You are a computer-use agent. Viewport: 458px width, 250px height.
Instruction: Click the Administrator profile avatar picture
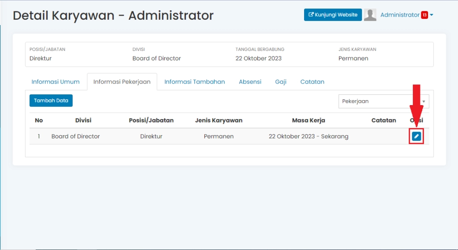(x=370, y=15)
